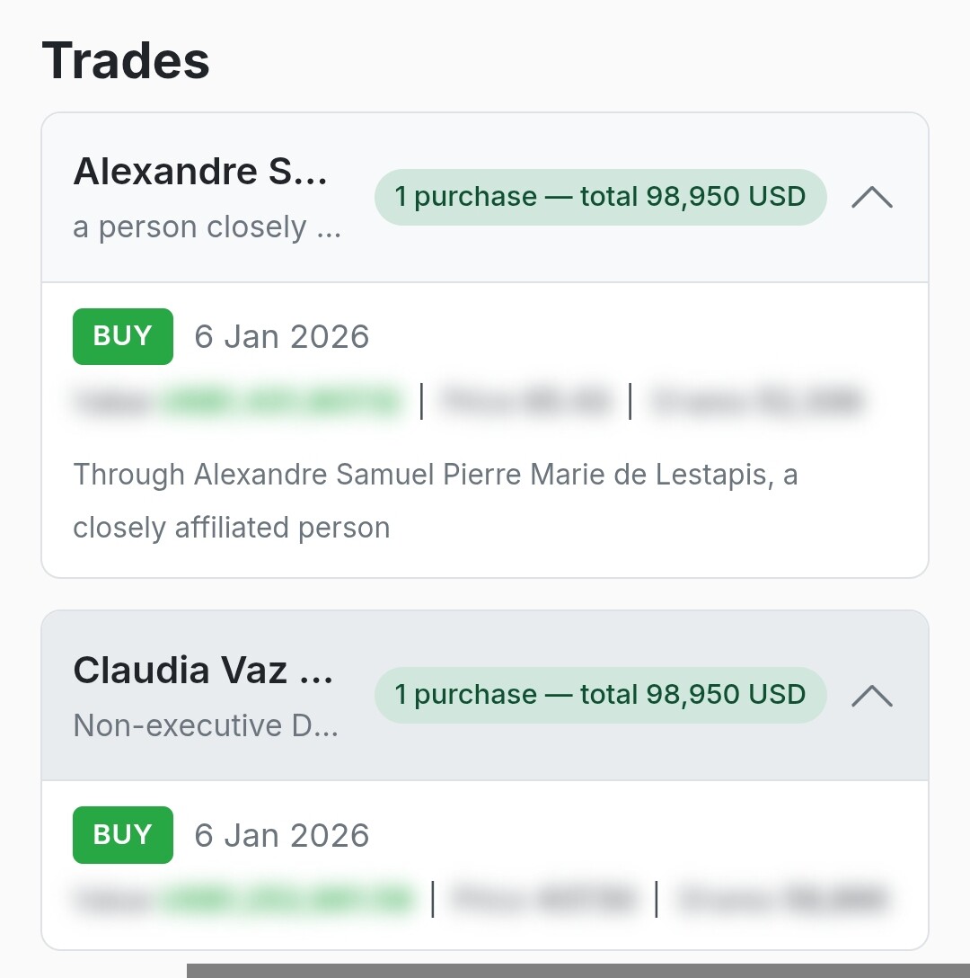Click the blurred price field in Claudia's trade

coord(544,899)
